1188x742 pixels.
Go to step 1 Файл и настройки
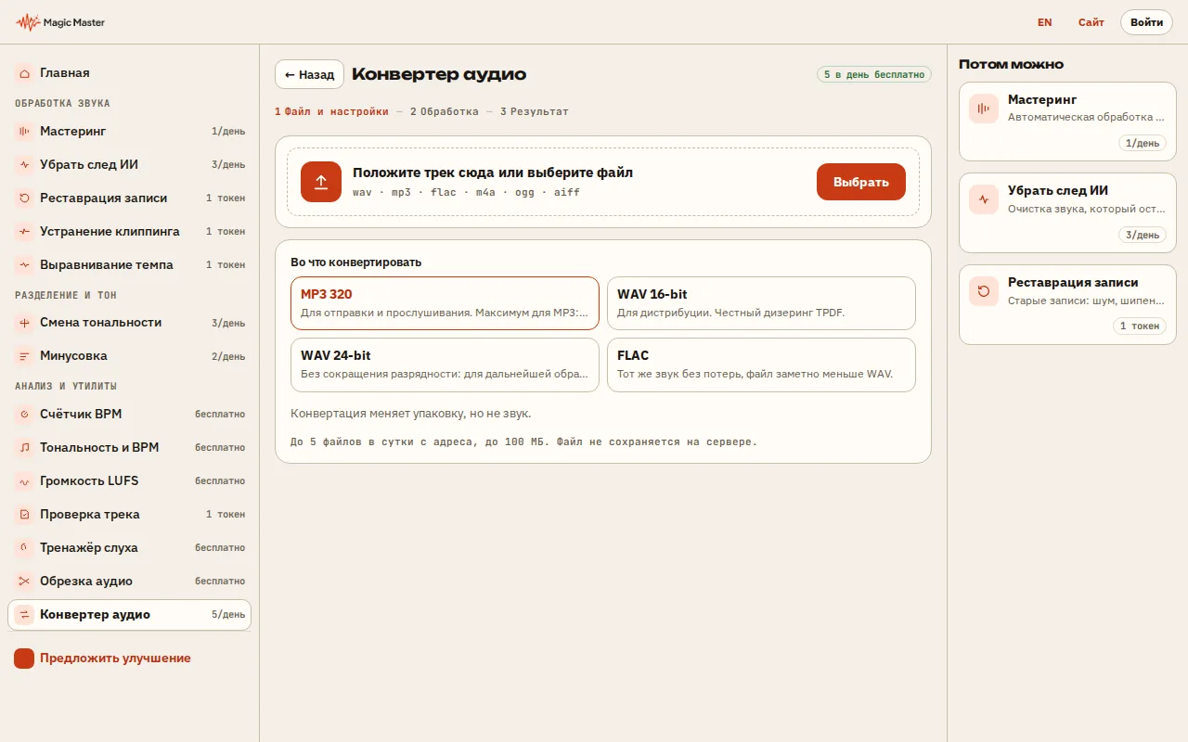pos(331,112)
